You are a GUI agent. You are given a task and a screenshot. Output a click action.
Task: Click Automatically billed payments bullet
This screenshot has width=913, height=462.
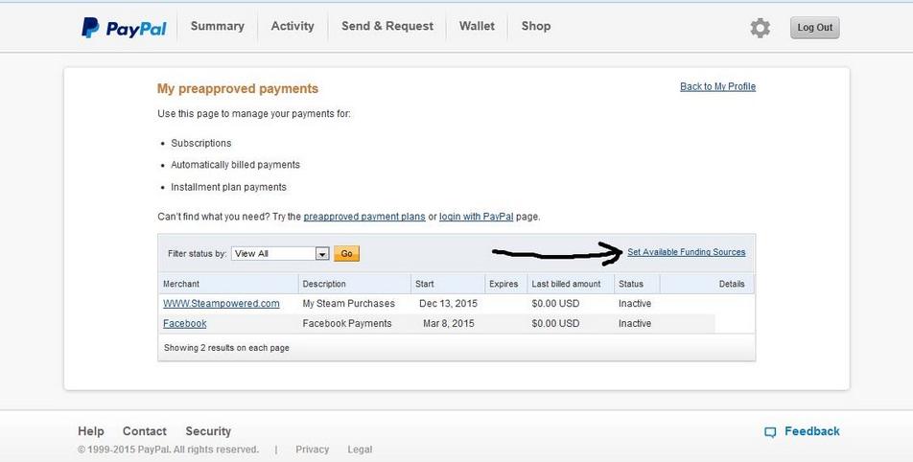(x=235, y=165)
